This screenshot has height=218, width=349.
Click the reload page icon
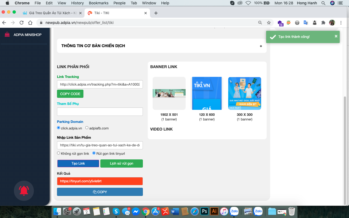[22, 23]
